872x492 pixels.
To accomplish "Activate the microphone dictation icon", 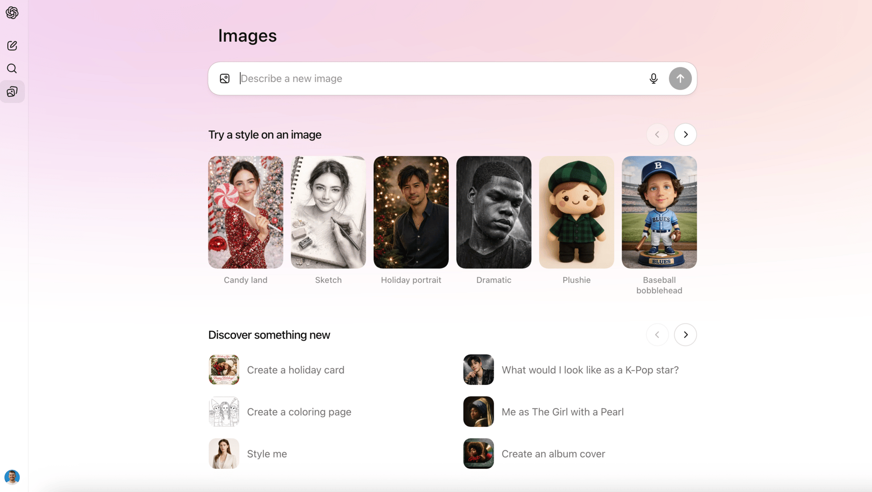I will coord(653,78).
